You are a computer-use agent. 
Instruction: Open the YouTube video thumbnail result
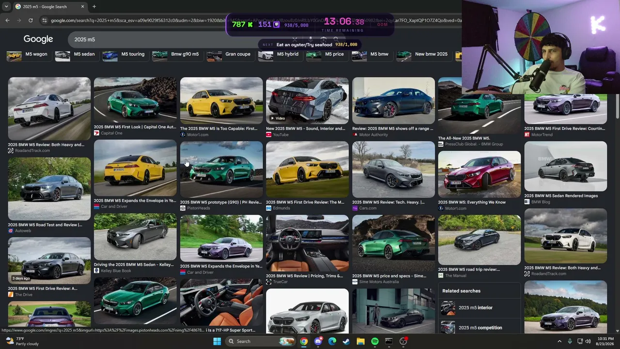tap(307, 101)
